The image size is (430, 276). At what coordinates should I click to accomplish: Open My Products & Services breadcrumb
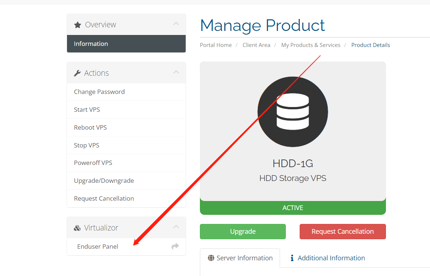(311, 45)
